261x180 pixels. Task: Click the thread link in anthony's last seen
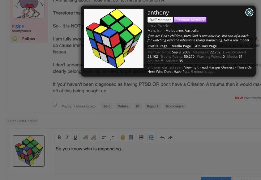click(200, 69)
